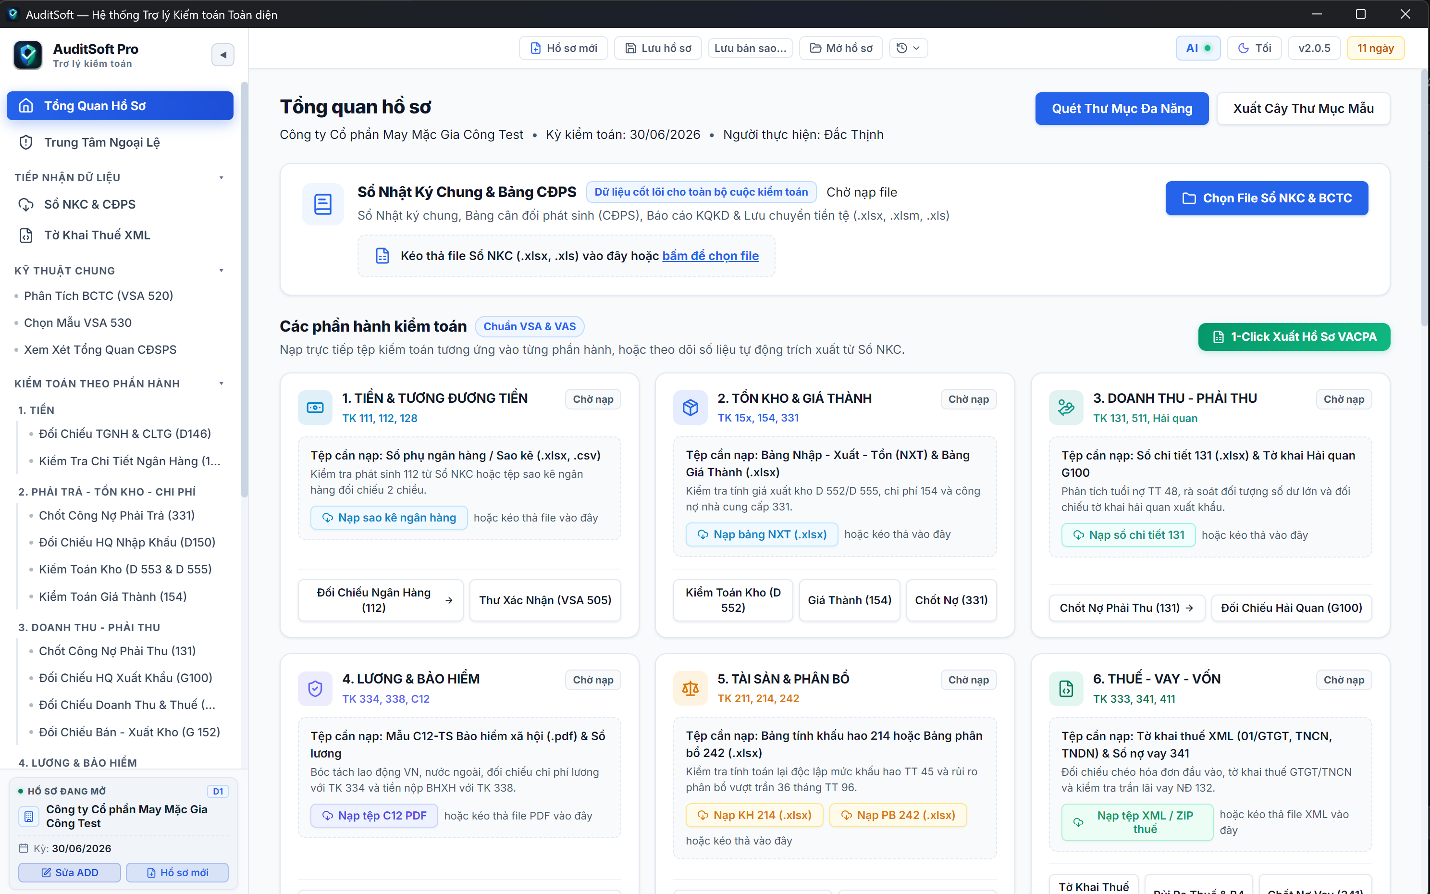The width and height of the screenshot is (1430, 894).
Task: Click Nạp KH 214 (.xlsx) button
Action: pyautogui.click(x=754, y=815)
